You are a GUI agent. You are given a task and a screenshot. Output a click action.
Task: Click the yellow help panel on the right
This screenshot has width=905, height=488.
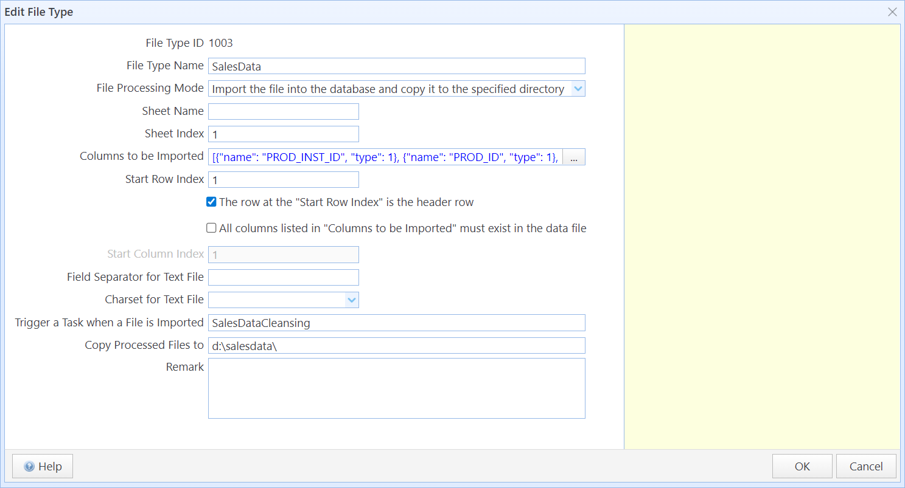pos(762,237)
